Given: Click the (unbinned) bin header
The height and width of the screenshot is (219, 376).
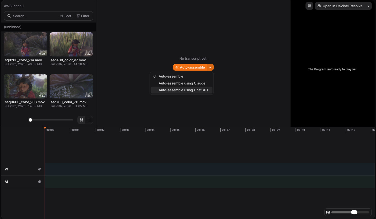Looking at the screenshot, I should [49, 27].
